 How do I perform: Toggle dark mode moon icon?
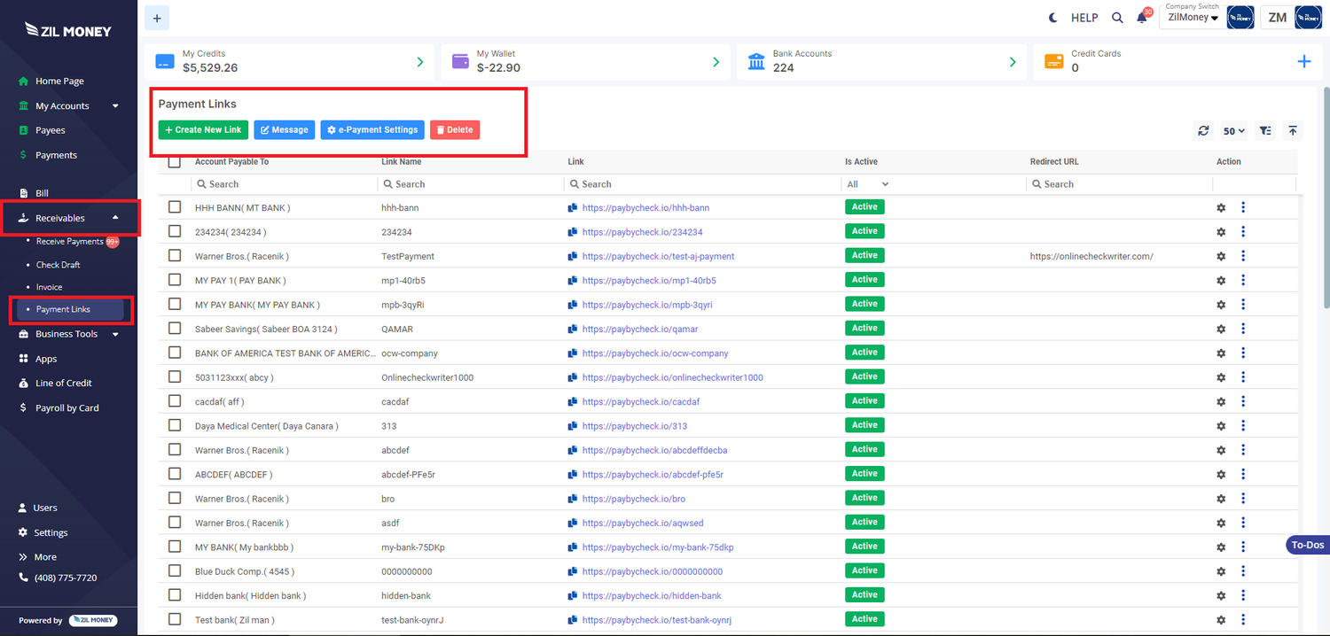[x=1052, y=18]
